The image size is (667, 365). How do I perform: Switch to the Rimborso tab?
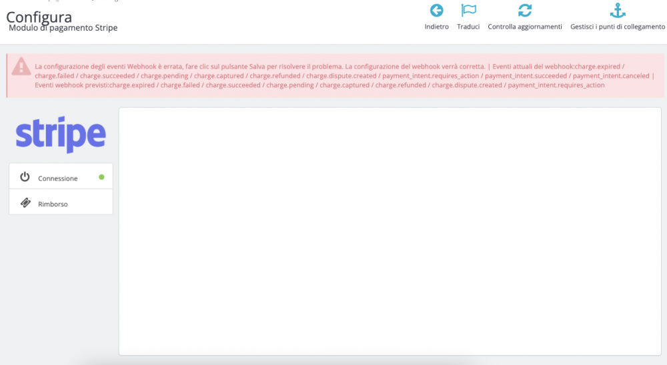(61, 202)
